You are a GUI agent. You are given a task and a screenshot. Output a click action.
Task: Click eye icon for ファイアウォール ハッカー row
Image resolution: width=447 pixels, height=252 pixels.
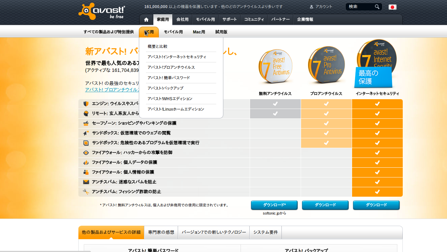86,152
